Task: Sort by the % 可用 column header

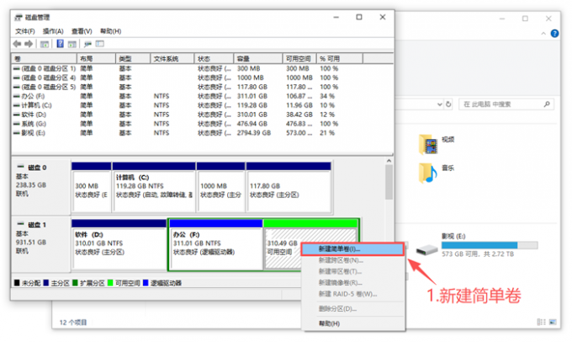Action: pyautogui.click(x=340, y=58)
